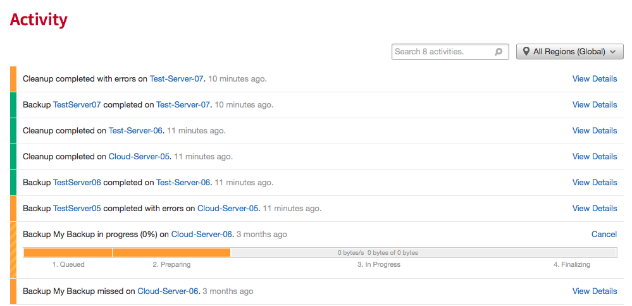Click the backup progress bar
632x306 pixels.
coord(319,253)
